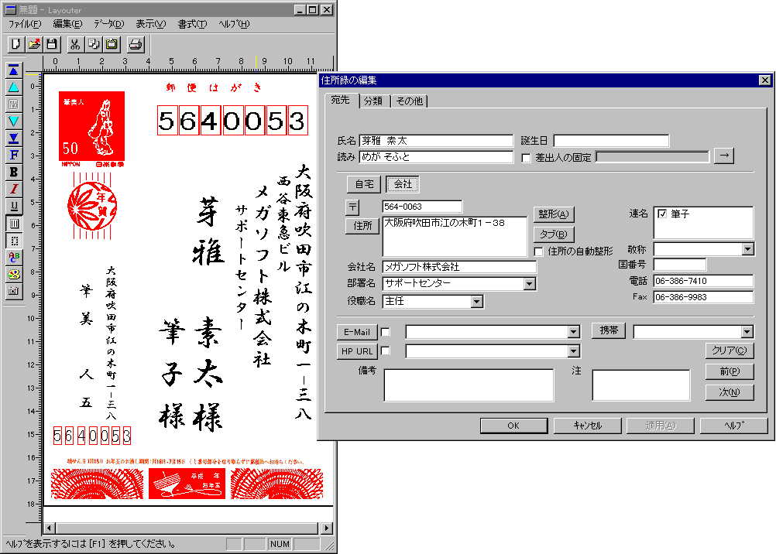Viewport: 776px width, 554px height.
Task: Uncheck 筆子 in the 連名 list
Action: (x=662, y=214)
